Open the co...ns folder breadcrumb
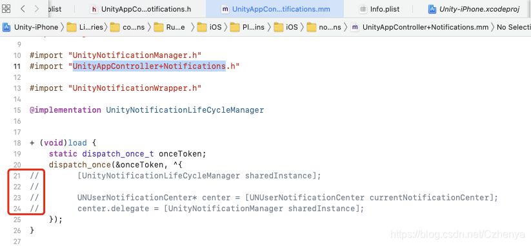Viewport: 531px width, 246px height. [x=134, y=27]
